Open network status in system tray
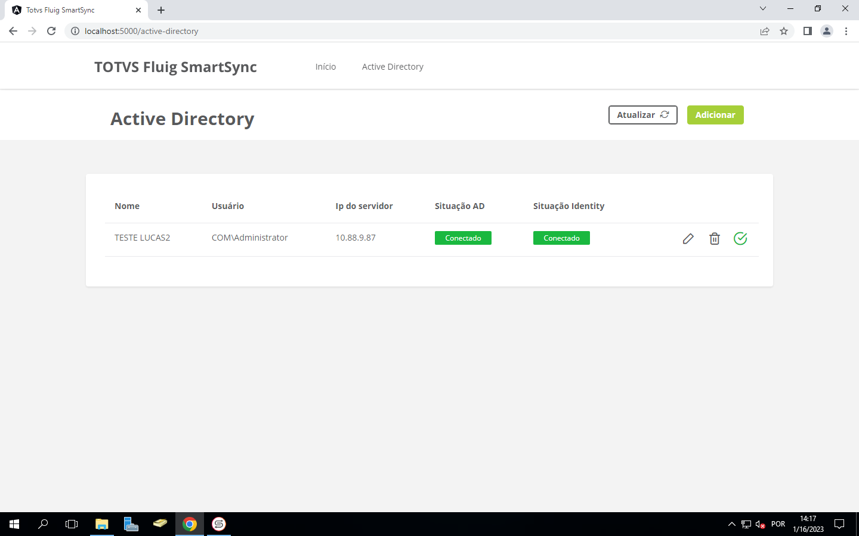859x536 pixels. (746, 524)
